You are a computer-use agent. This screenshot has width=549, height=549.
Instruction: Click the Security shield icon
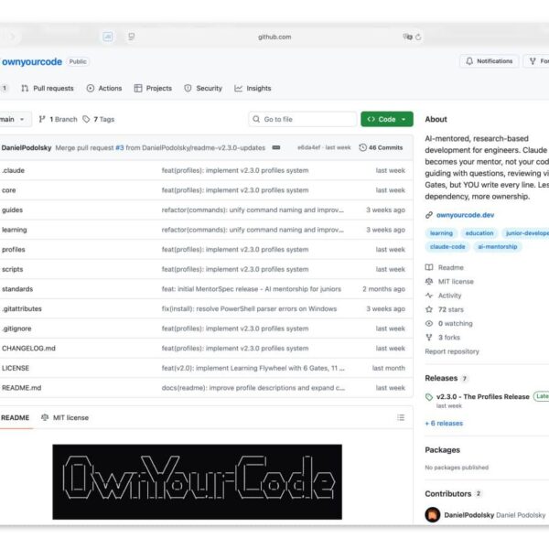click(188, 88)
